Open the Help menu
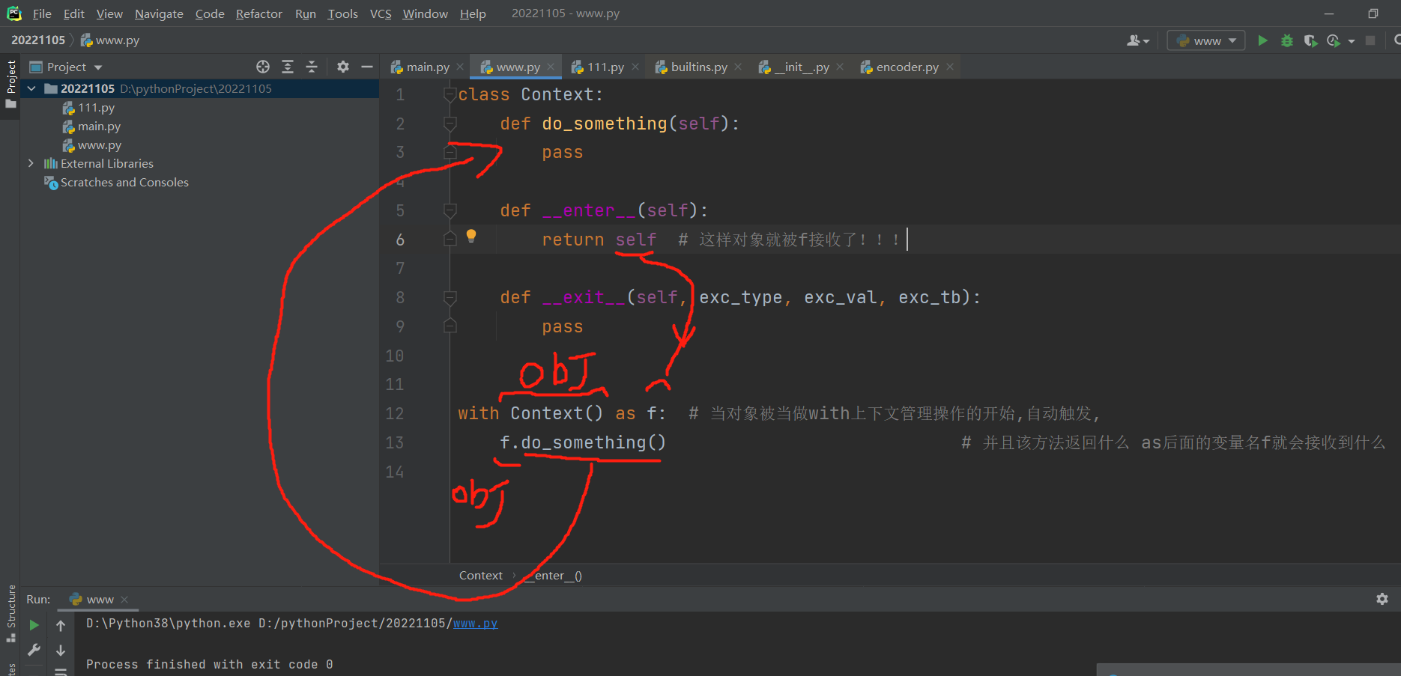Viewport: 1401px width, 676px height. 473,13
